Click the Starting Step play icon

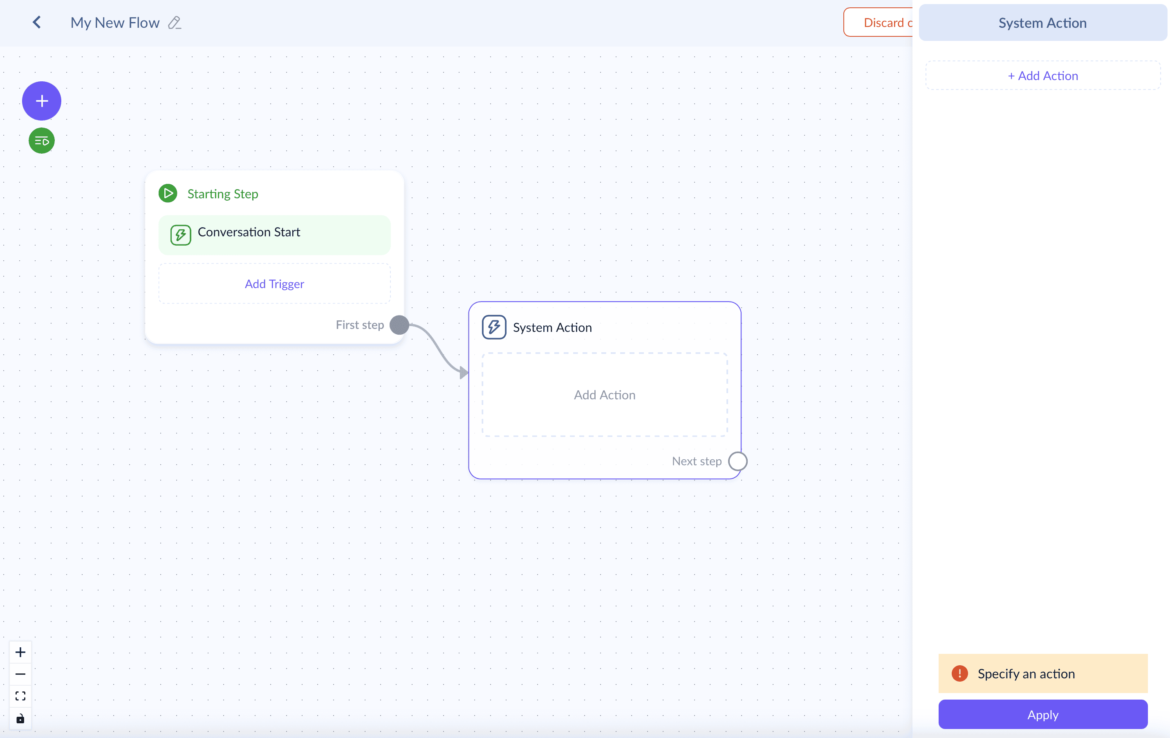[168, 193]
